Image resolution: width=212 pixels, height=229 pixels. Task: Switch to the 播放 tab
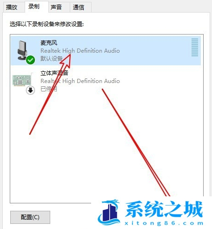pos(12,7)
